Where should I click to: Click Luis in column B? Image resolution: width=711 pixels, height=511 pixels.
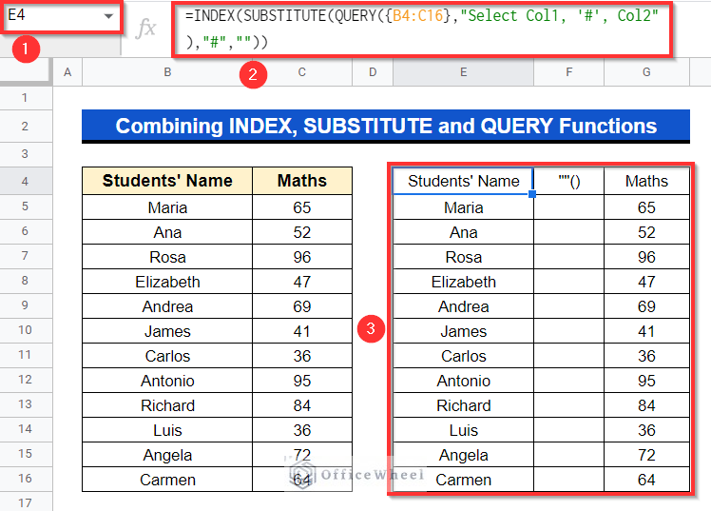tap(167, 430)
